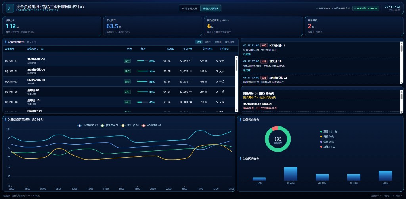Click the alarm event list scrollbar thumb
This screenshot has width=406, height=199.
[x=402, y=48]
